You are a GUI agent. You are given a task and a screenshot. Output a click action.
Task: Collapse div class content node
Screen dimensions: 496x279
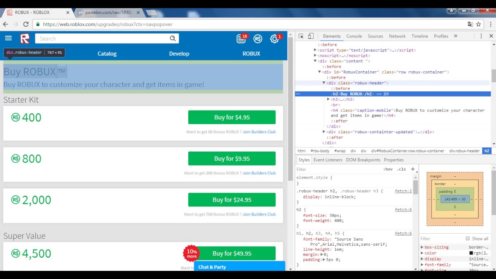click(x=315, y=61)
